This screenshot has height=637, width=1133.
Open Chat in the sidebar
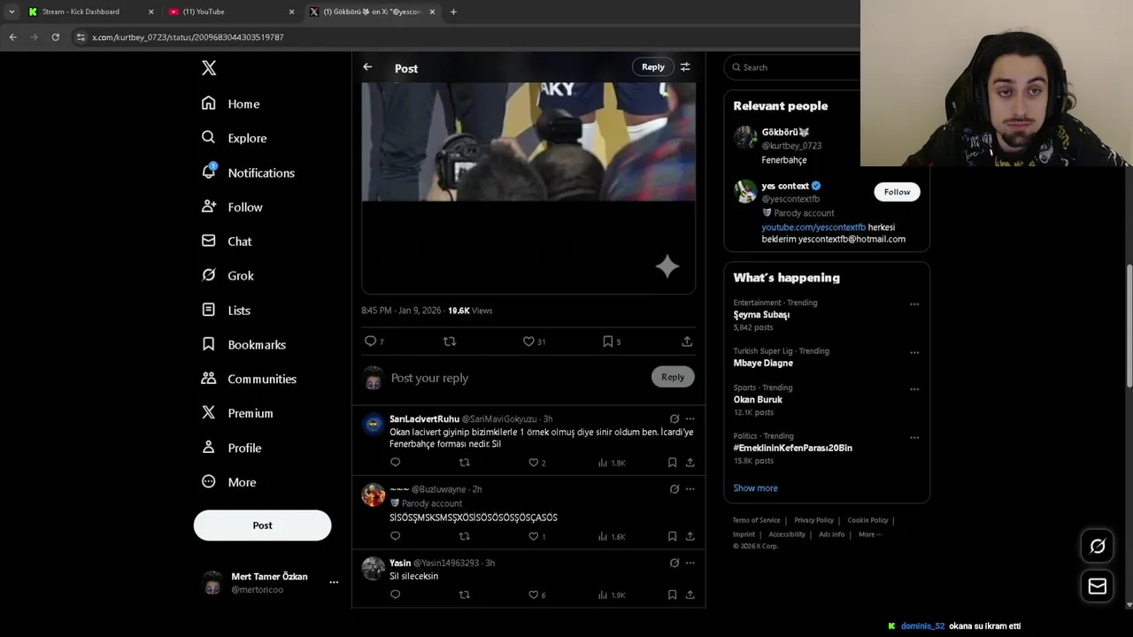point(227,242)
